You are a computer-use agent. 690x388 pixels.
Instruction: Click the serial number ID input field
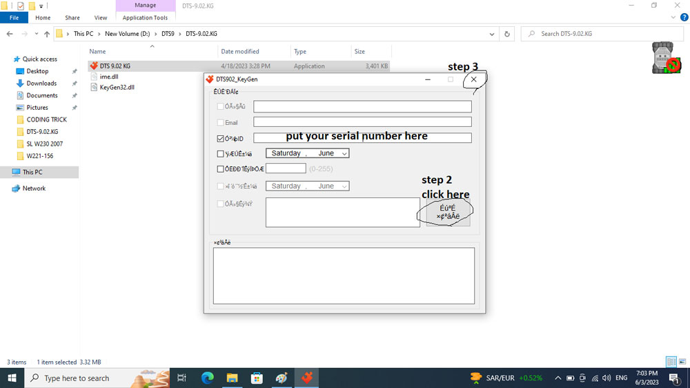362,138
